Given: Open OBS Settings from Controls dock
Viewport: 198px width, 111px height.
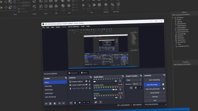Looking at the screenshot, I should pos(155,97).
